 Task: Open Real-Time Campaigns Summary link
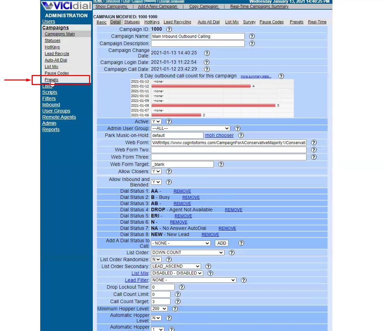tap(259, 7)
